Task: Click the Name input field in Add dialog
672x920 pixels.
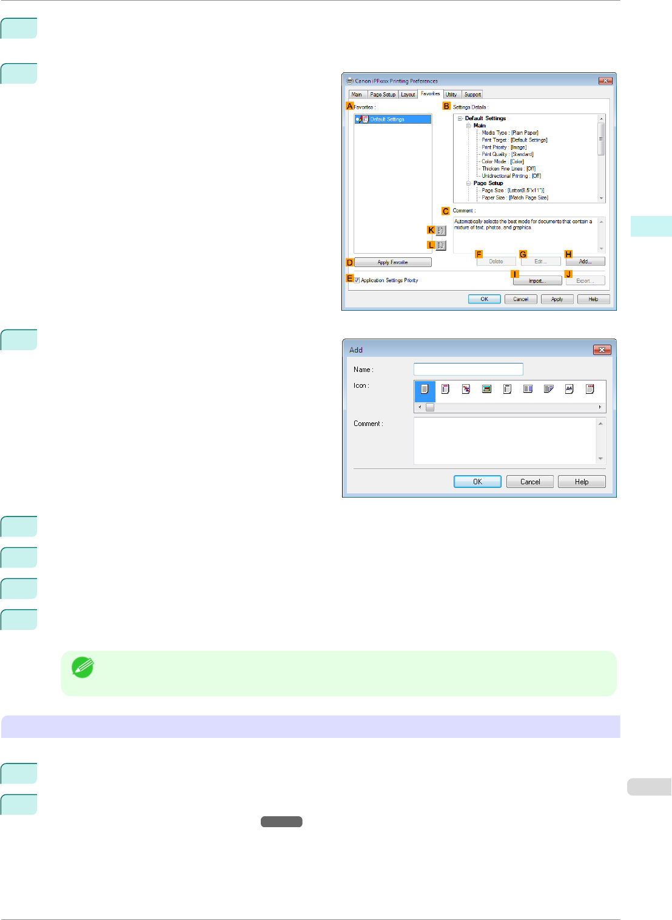Action: pos(468,369)
